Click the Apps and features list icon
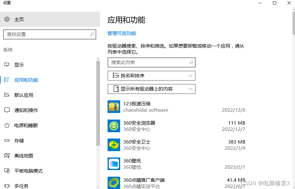 coord(7,80)
